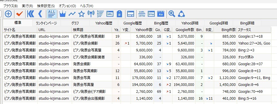Click the URL window icon
Image resolution: width=277 pixels, height=104 pixels.
click(110, 14)
